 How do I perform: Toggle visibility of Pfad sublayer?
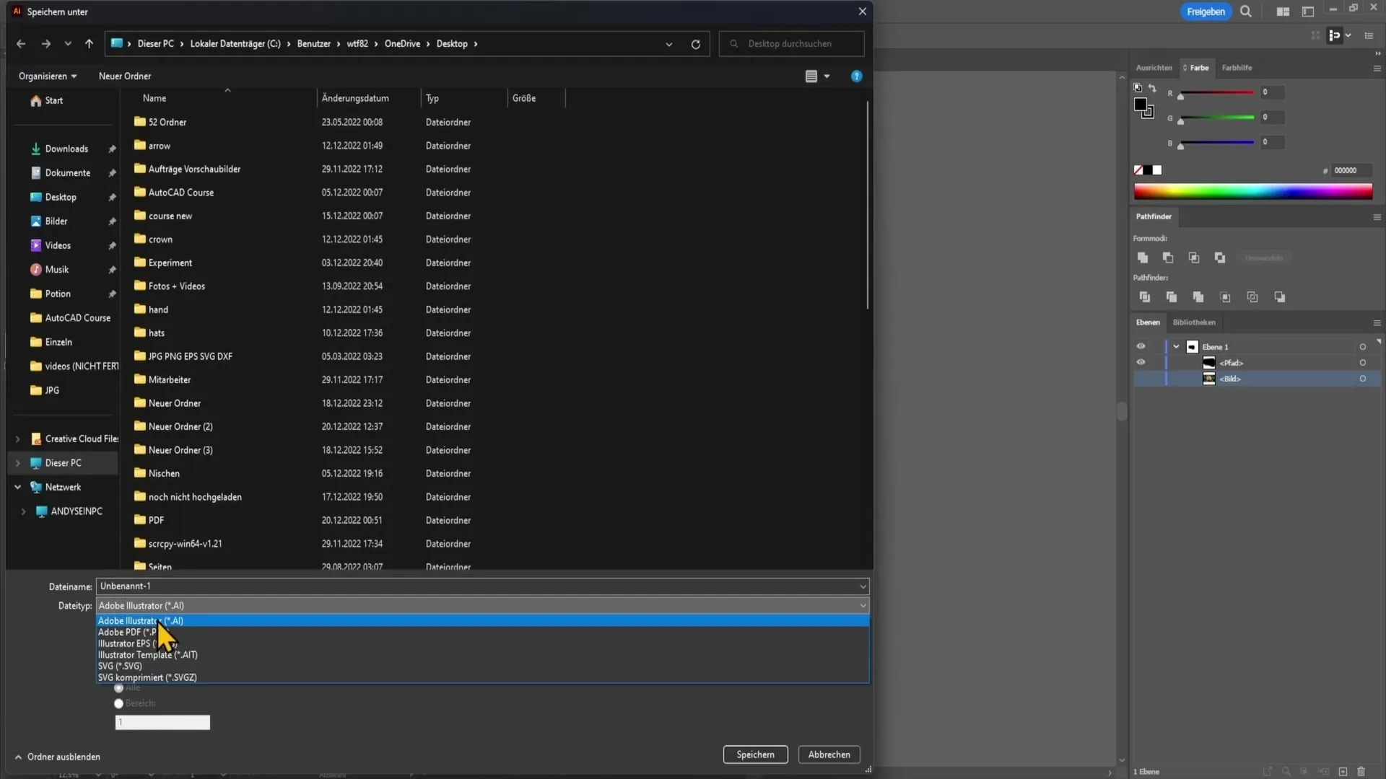(x=1141, y=362)
